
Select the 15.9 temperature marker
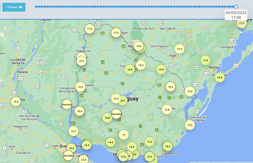[81, 61]
